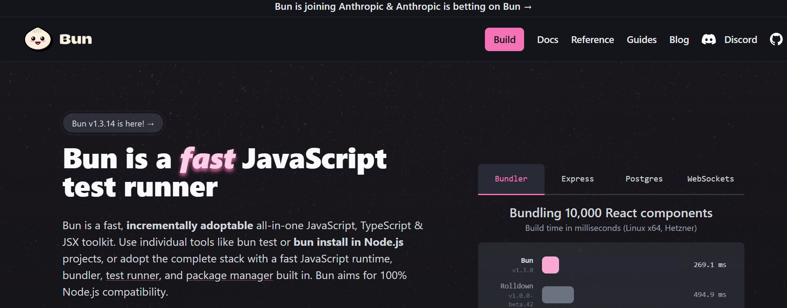The height and width of the screenshot is (308, 787).
Task: Click the Bundling 10,000 React components heading
Action: (x=611, y=213)
